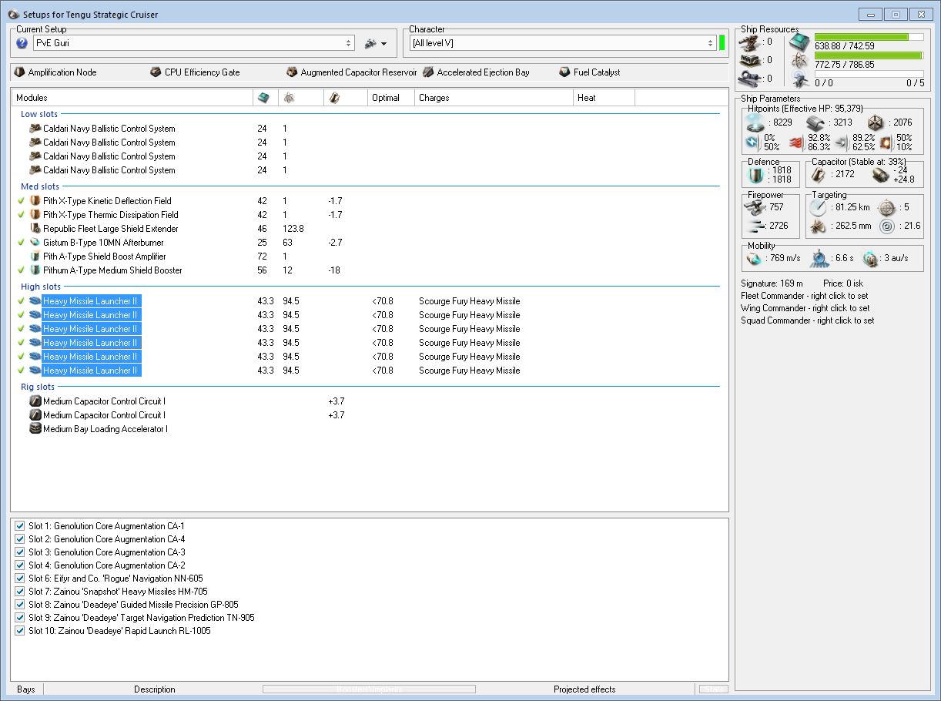Open the Current Setup dropdown showing PvE Guri
This screenshot has height=701, width=941.
194,43
